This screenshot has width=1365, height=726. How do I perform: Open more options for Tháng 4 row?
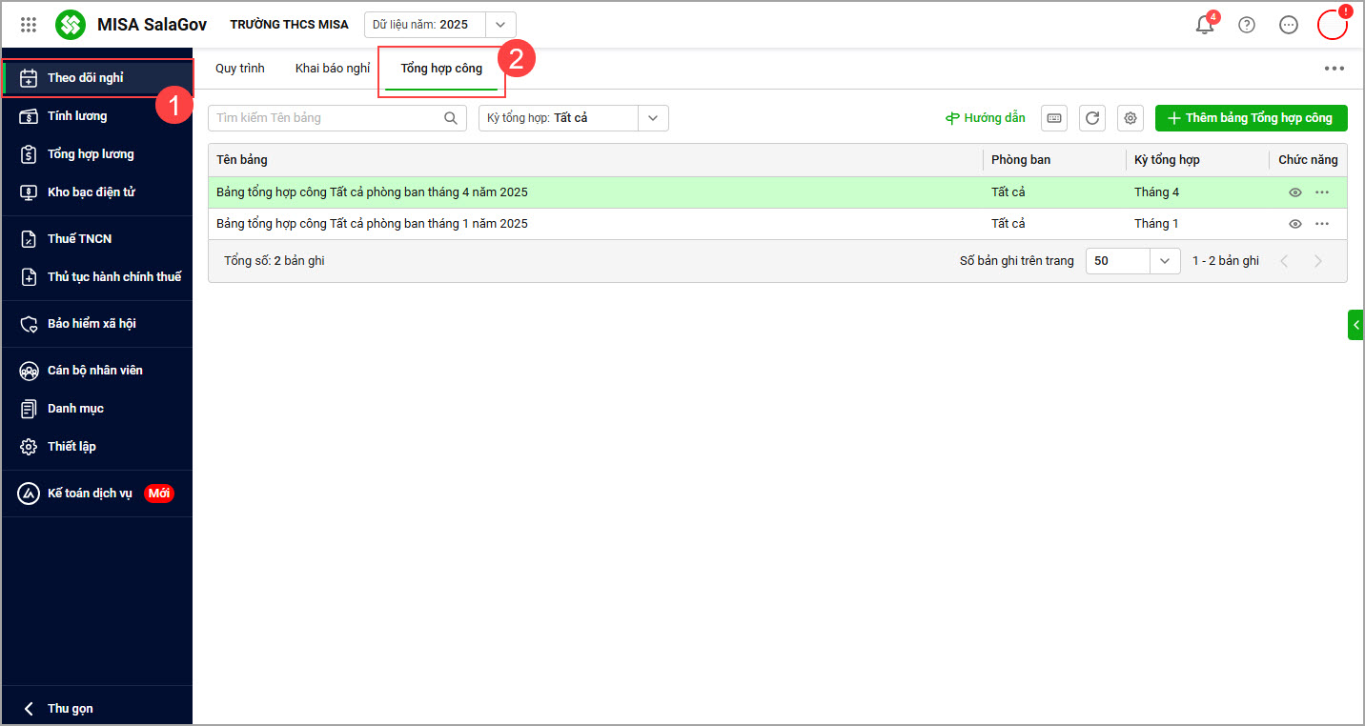[x=1322, y=192]
